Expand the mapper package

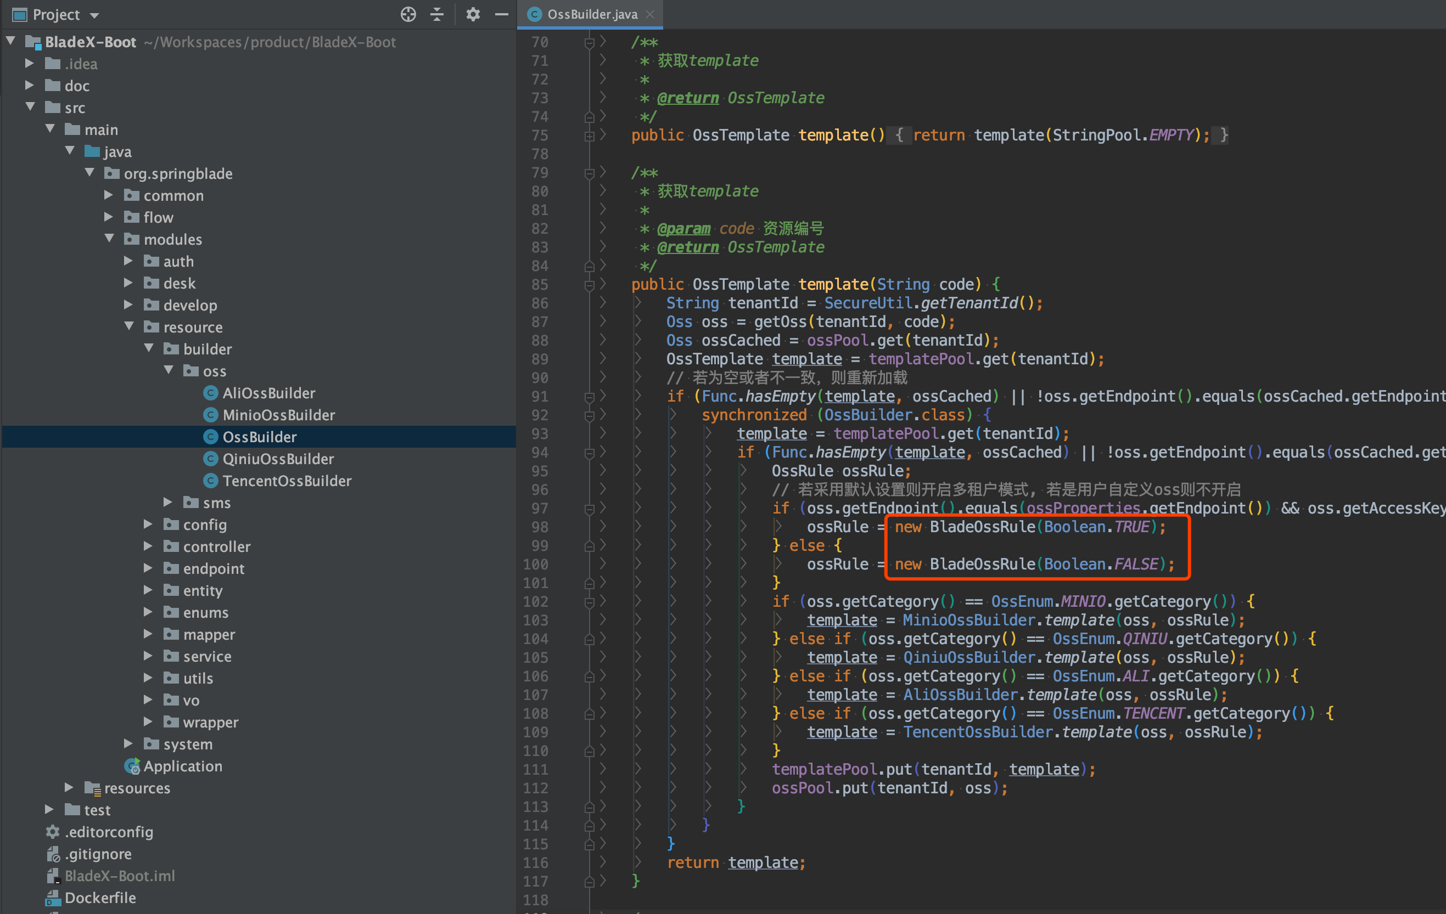tap(148, 634)
